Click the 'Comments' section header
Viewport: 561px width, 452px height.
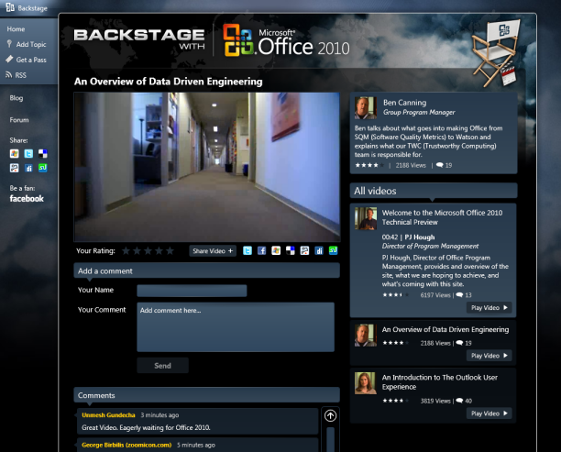(x=207, y=395)
